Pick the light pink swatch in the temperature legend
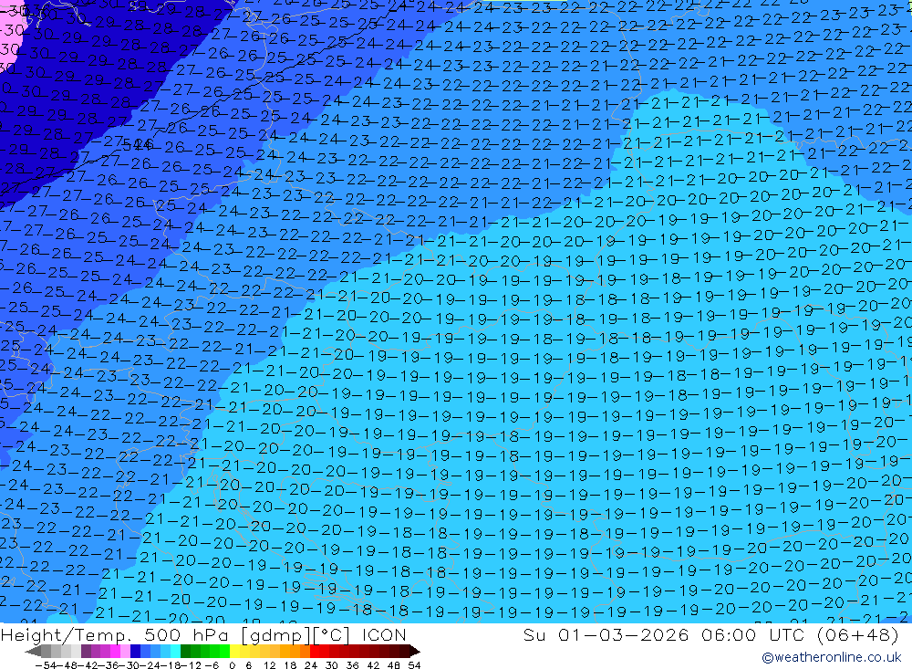Image resolution: width=912 pixels, height=669 pixels. [125, 652]
